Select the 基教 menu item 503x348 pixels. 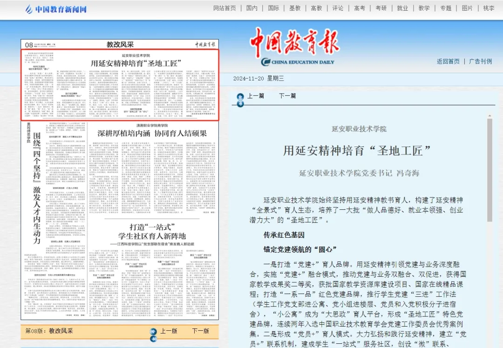point(295,8)
